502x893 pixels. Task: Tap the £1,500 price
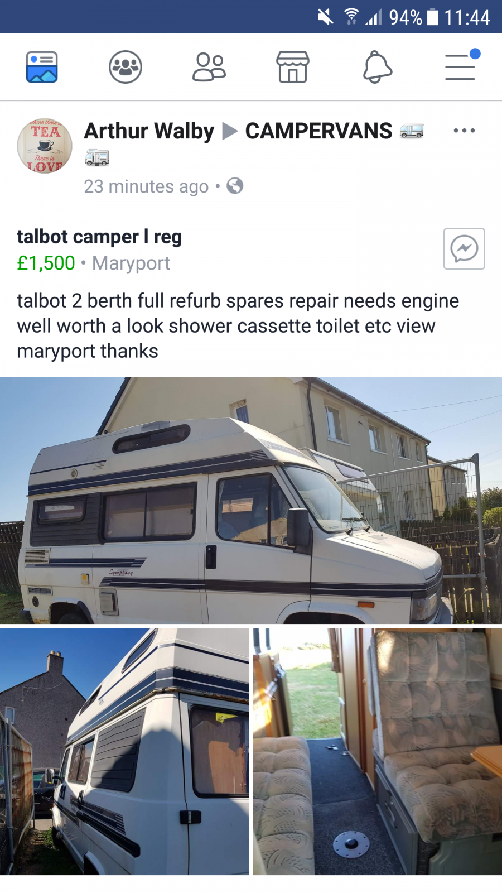(x=46, y=263)
